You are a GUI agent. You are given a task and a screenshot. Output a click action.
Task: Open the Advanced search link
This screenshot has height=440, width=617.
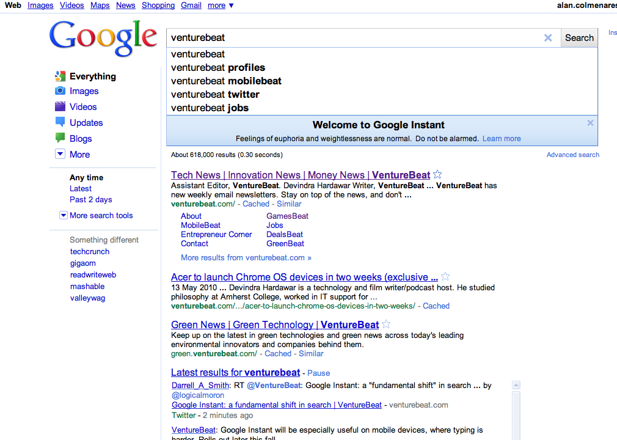tap(572, 155)
